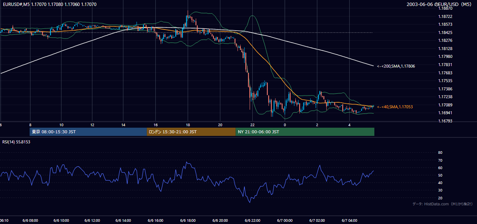Click RSI scale value 80
477x224 pixels.
click(440, 153)
